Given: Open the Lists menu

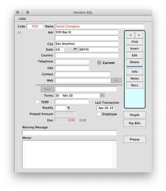Looking at the screenshot, I should pyautogui.click(x=22, y=19).
